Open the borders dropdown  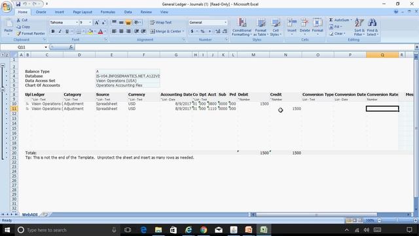pos(84,31)
